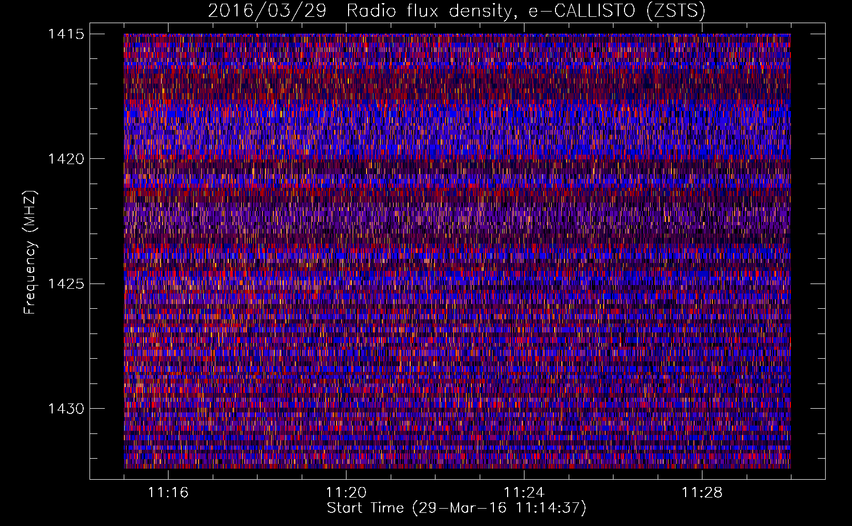Click the 11:28 time axis label
This screenshot has width=852, height=526.
702,493
